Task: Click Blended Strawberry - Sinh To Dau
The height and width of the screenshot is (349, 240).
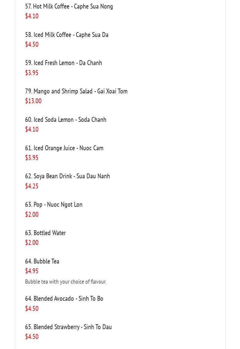Action: click(x=68, y=327)
